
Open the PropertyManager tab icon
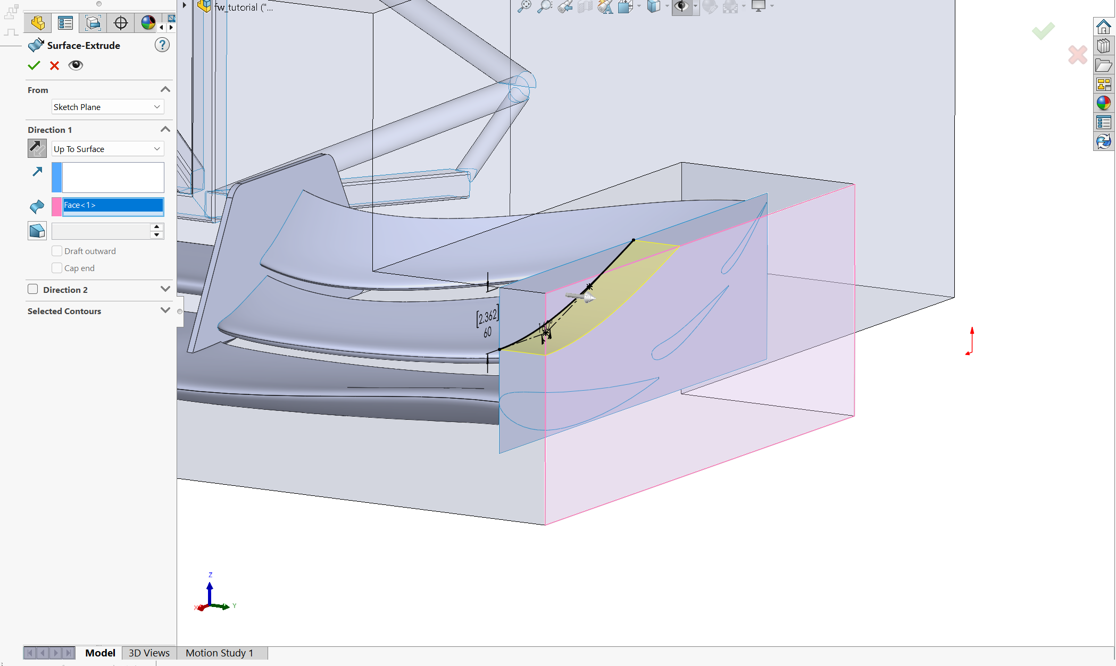click(65, 23)
